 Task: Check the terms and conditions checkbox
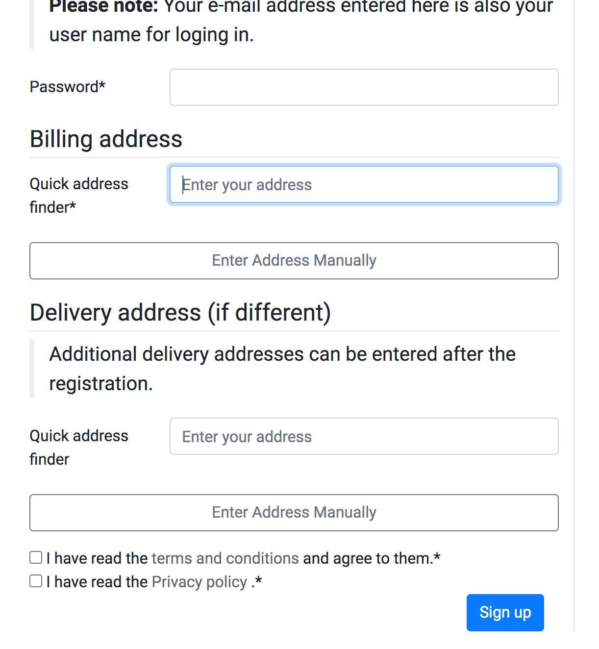(35, 557)
